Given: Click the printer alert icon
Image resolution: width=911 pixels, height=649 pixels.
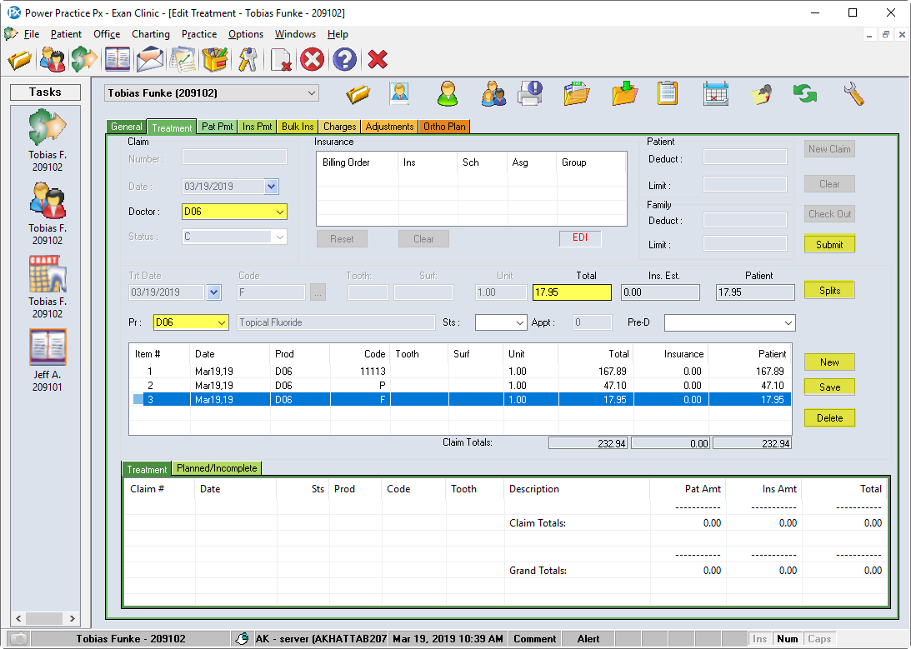Looking at the screenshot, I should [530, 93].
